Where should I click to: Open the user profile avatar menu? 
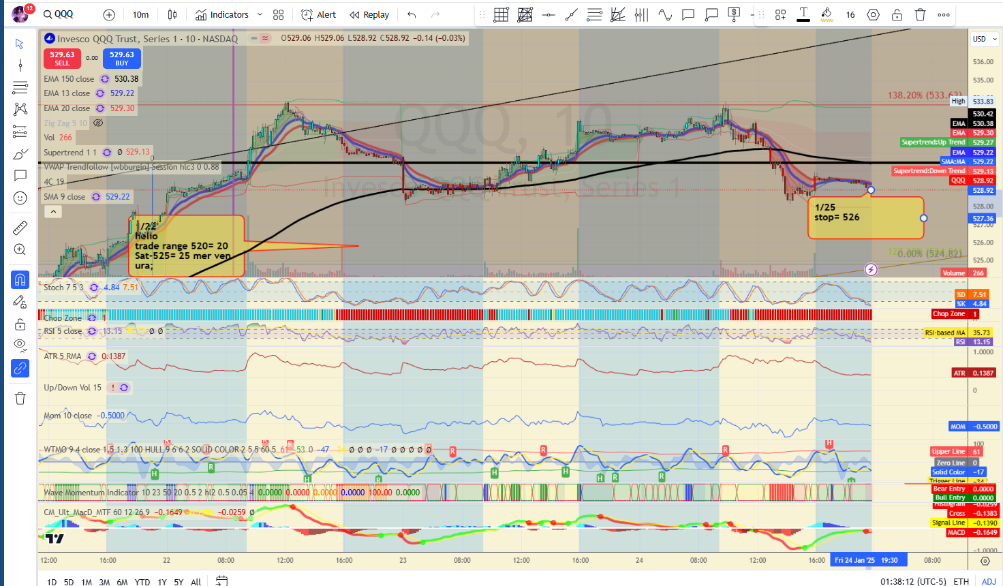[20, 14]
